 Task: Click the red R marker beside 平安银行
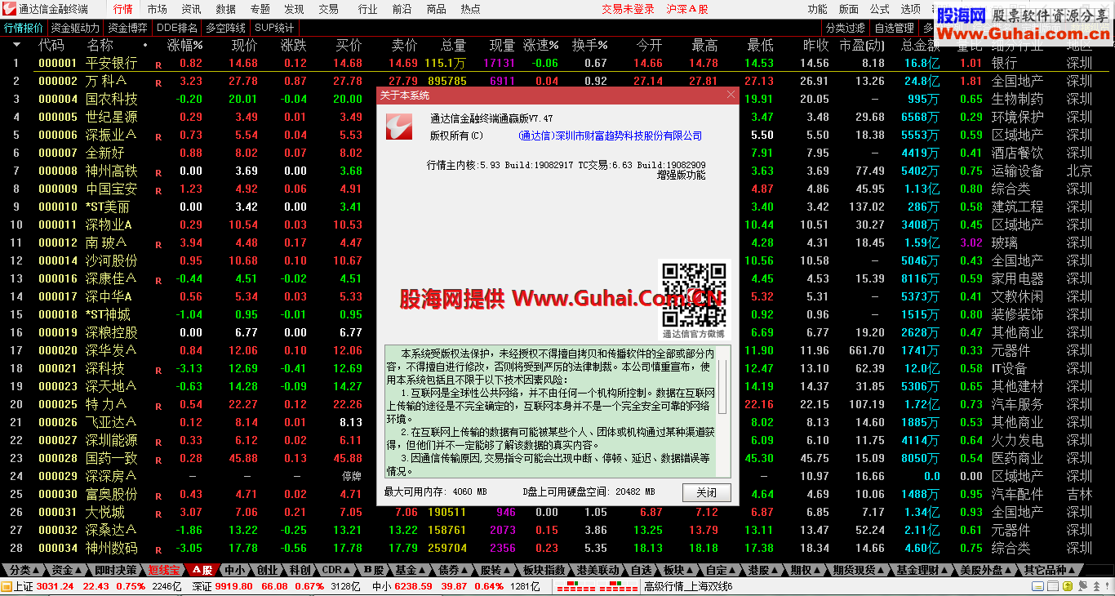[x=158, y=64]
